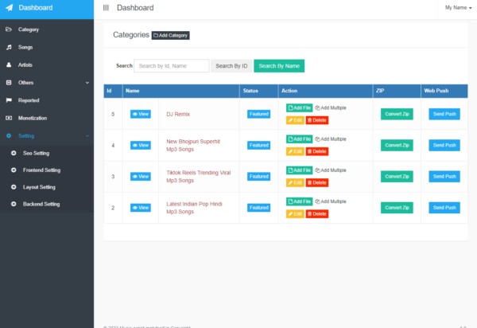Focus the Search by Id, Name field
Viewport: 477px width, 328px height.
pyautogui.click(x=171, y=66)
